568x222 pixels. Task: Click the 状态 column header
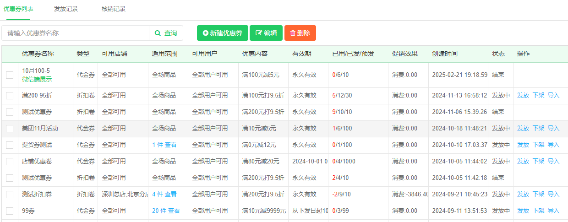tap(498, 54)
